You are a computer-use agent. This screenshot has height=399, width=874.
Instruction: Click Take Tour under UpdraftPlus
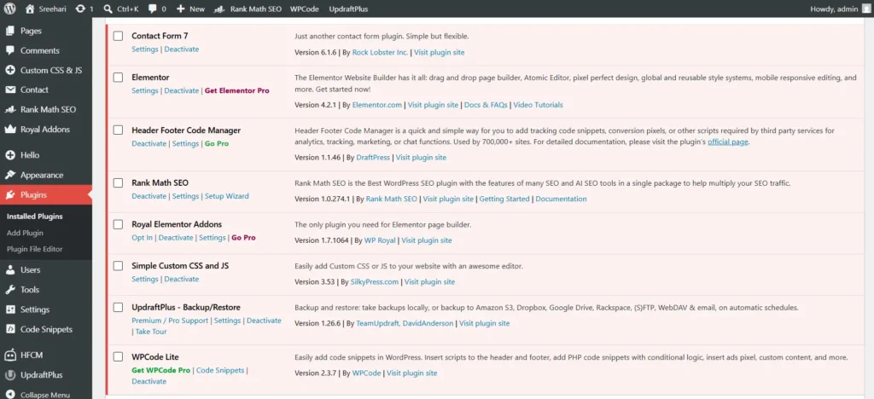tap(151, 332)
